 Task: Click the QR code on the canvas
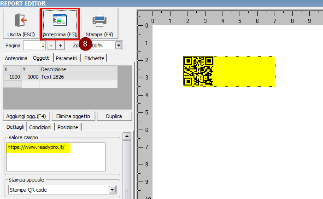[x=199, y=71]
